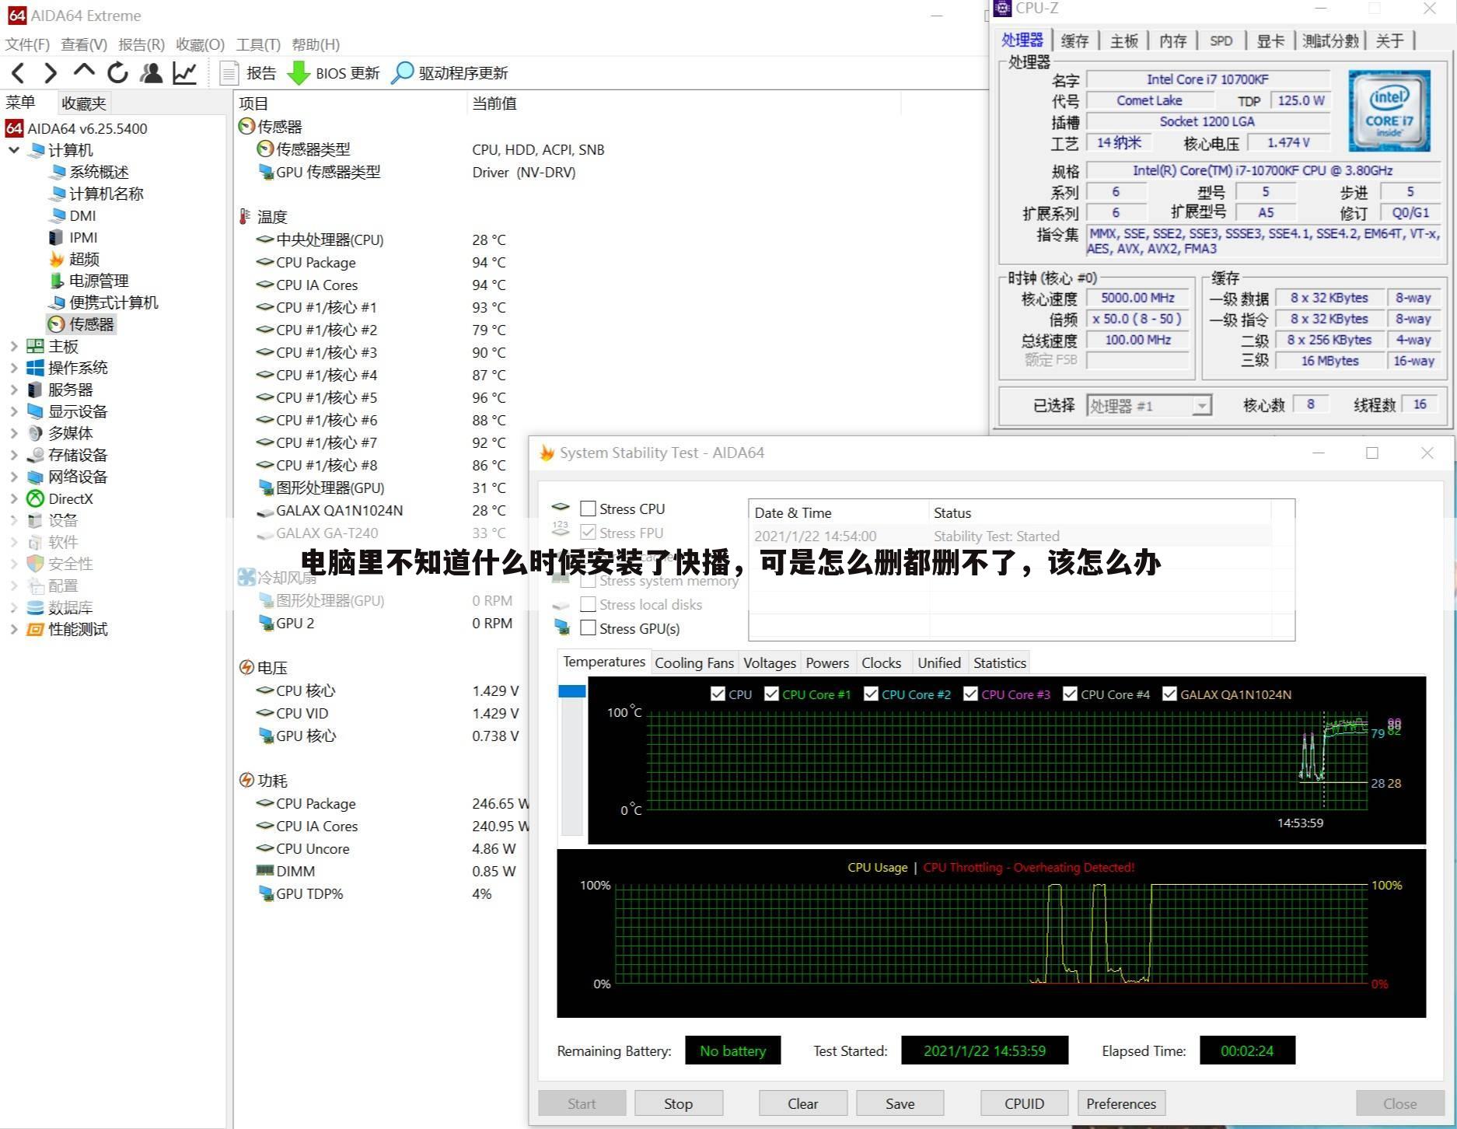Select the 安全性 shield icon in the tree
Image resolution: width=1457 pixels, height=1129 pixels.
pyautogui.click(x=35, y=564)
